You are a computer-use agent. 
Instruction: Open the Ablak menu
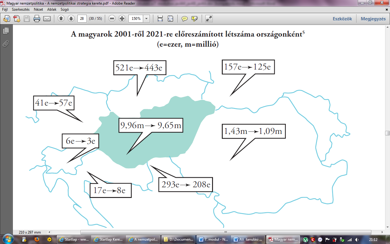click(x=52, y=9)
